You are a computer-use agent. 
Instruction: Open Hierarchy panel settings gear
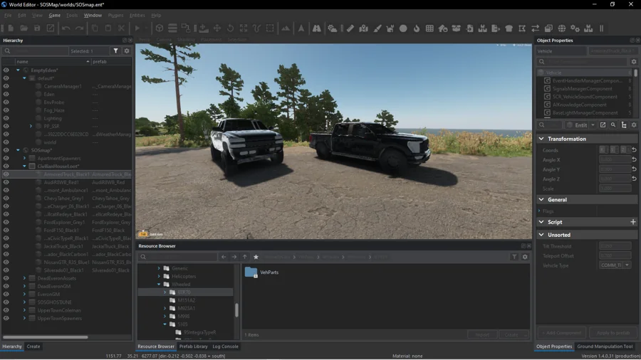point(127,51)
